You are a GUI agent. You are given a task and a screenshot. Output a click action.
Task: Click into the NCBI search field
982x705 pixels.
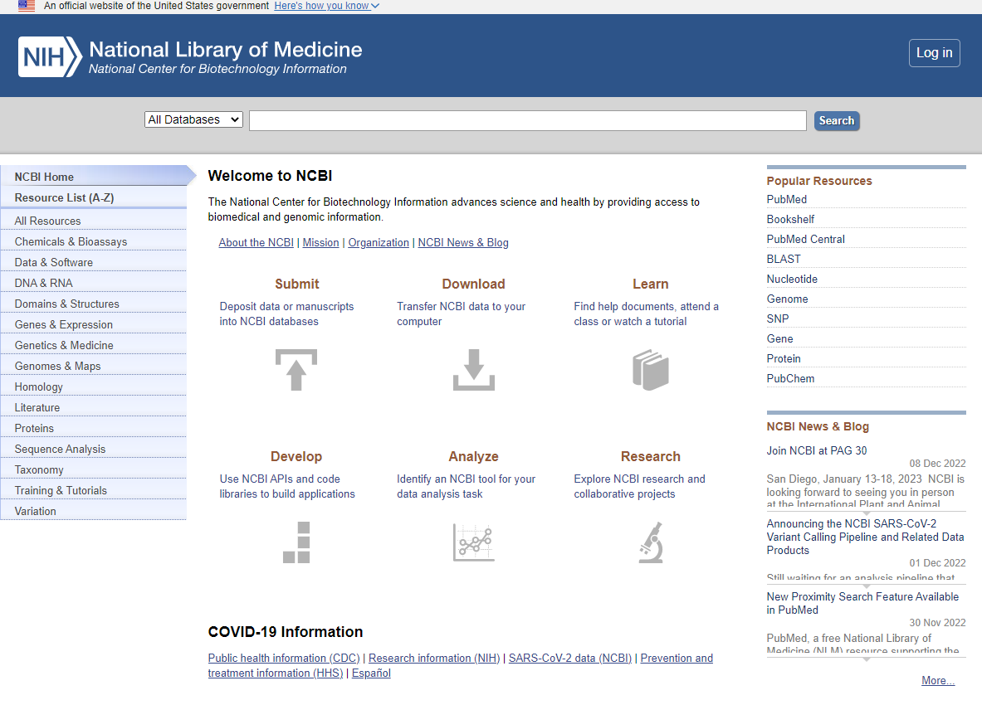[x=527, y=121]
